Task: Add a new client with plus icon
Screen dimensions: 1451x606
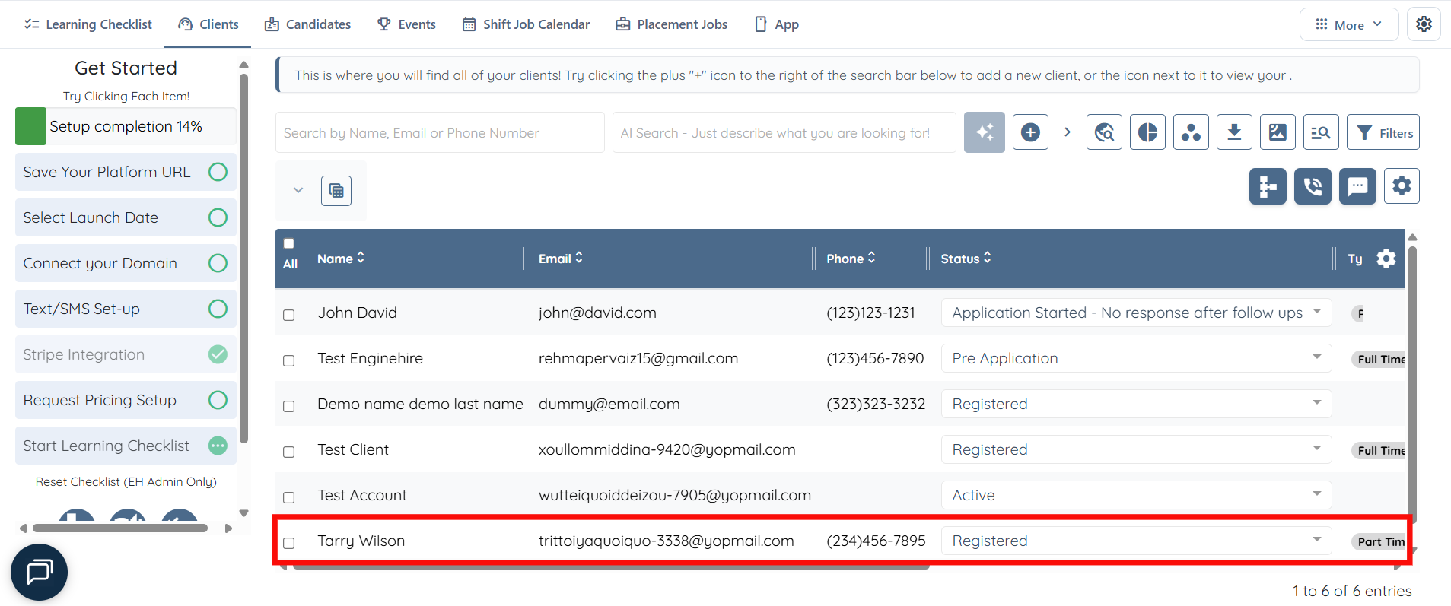Action: (1030, 132)
